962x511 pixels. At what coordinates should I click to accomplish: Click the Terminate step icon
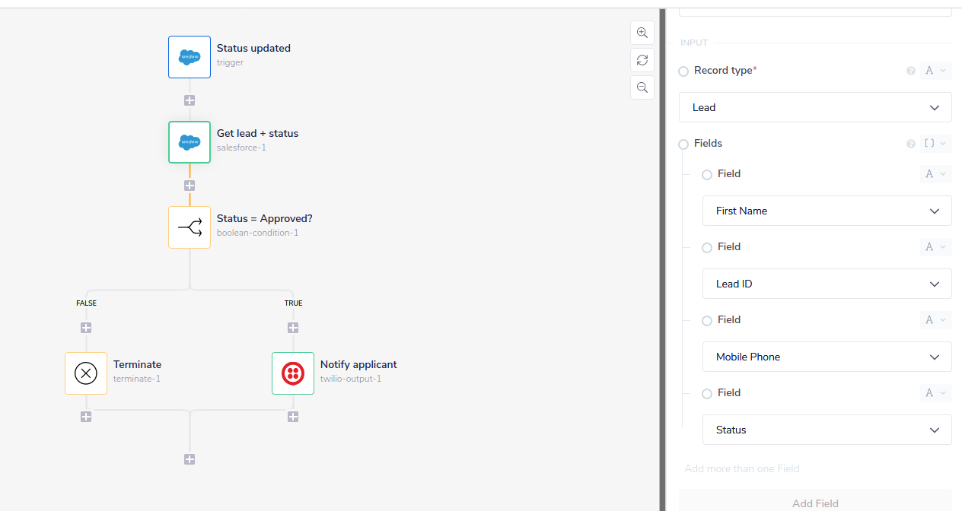pos(85,373)
